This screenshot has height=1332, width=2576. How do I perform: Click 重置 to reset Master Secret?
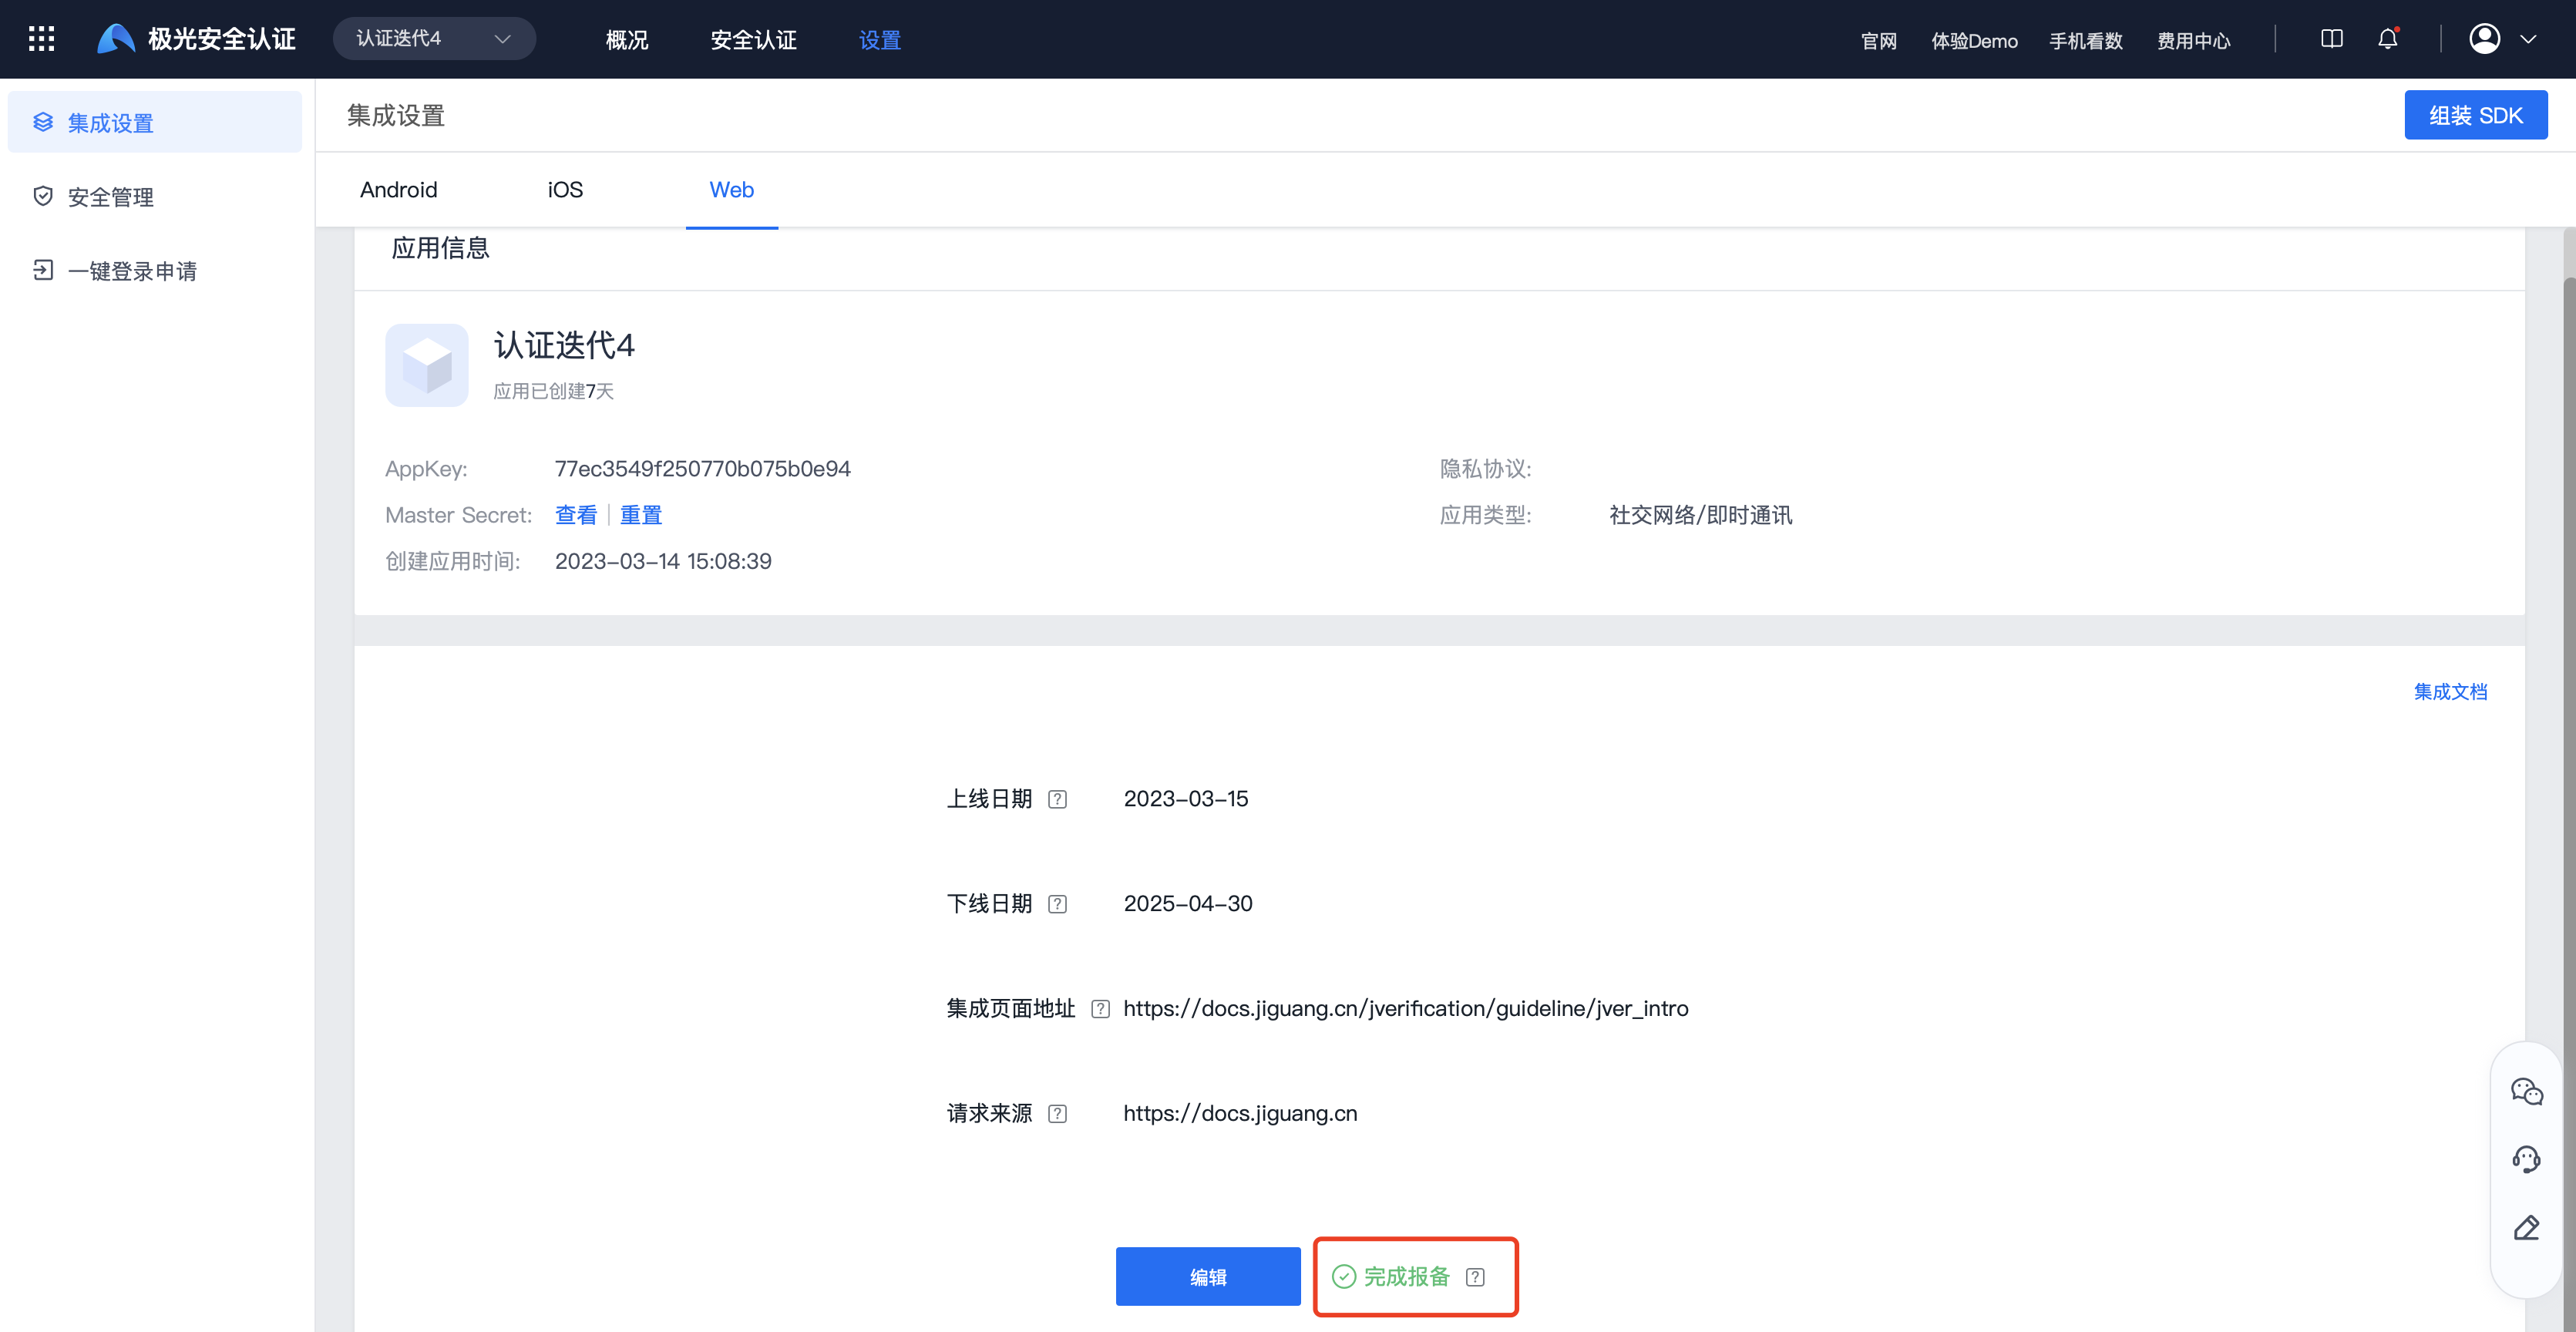coord(641,515)
